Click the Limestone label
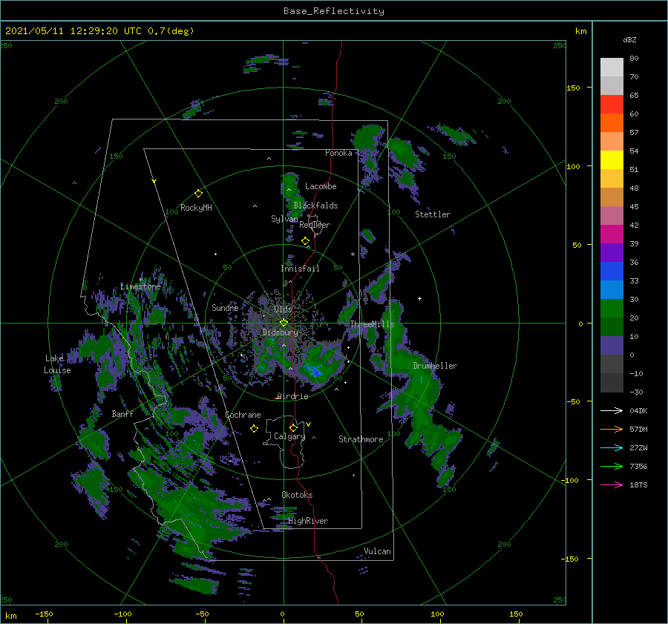Screen dimensions: 668x624 pyautogui.click(x=140, y=286)
